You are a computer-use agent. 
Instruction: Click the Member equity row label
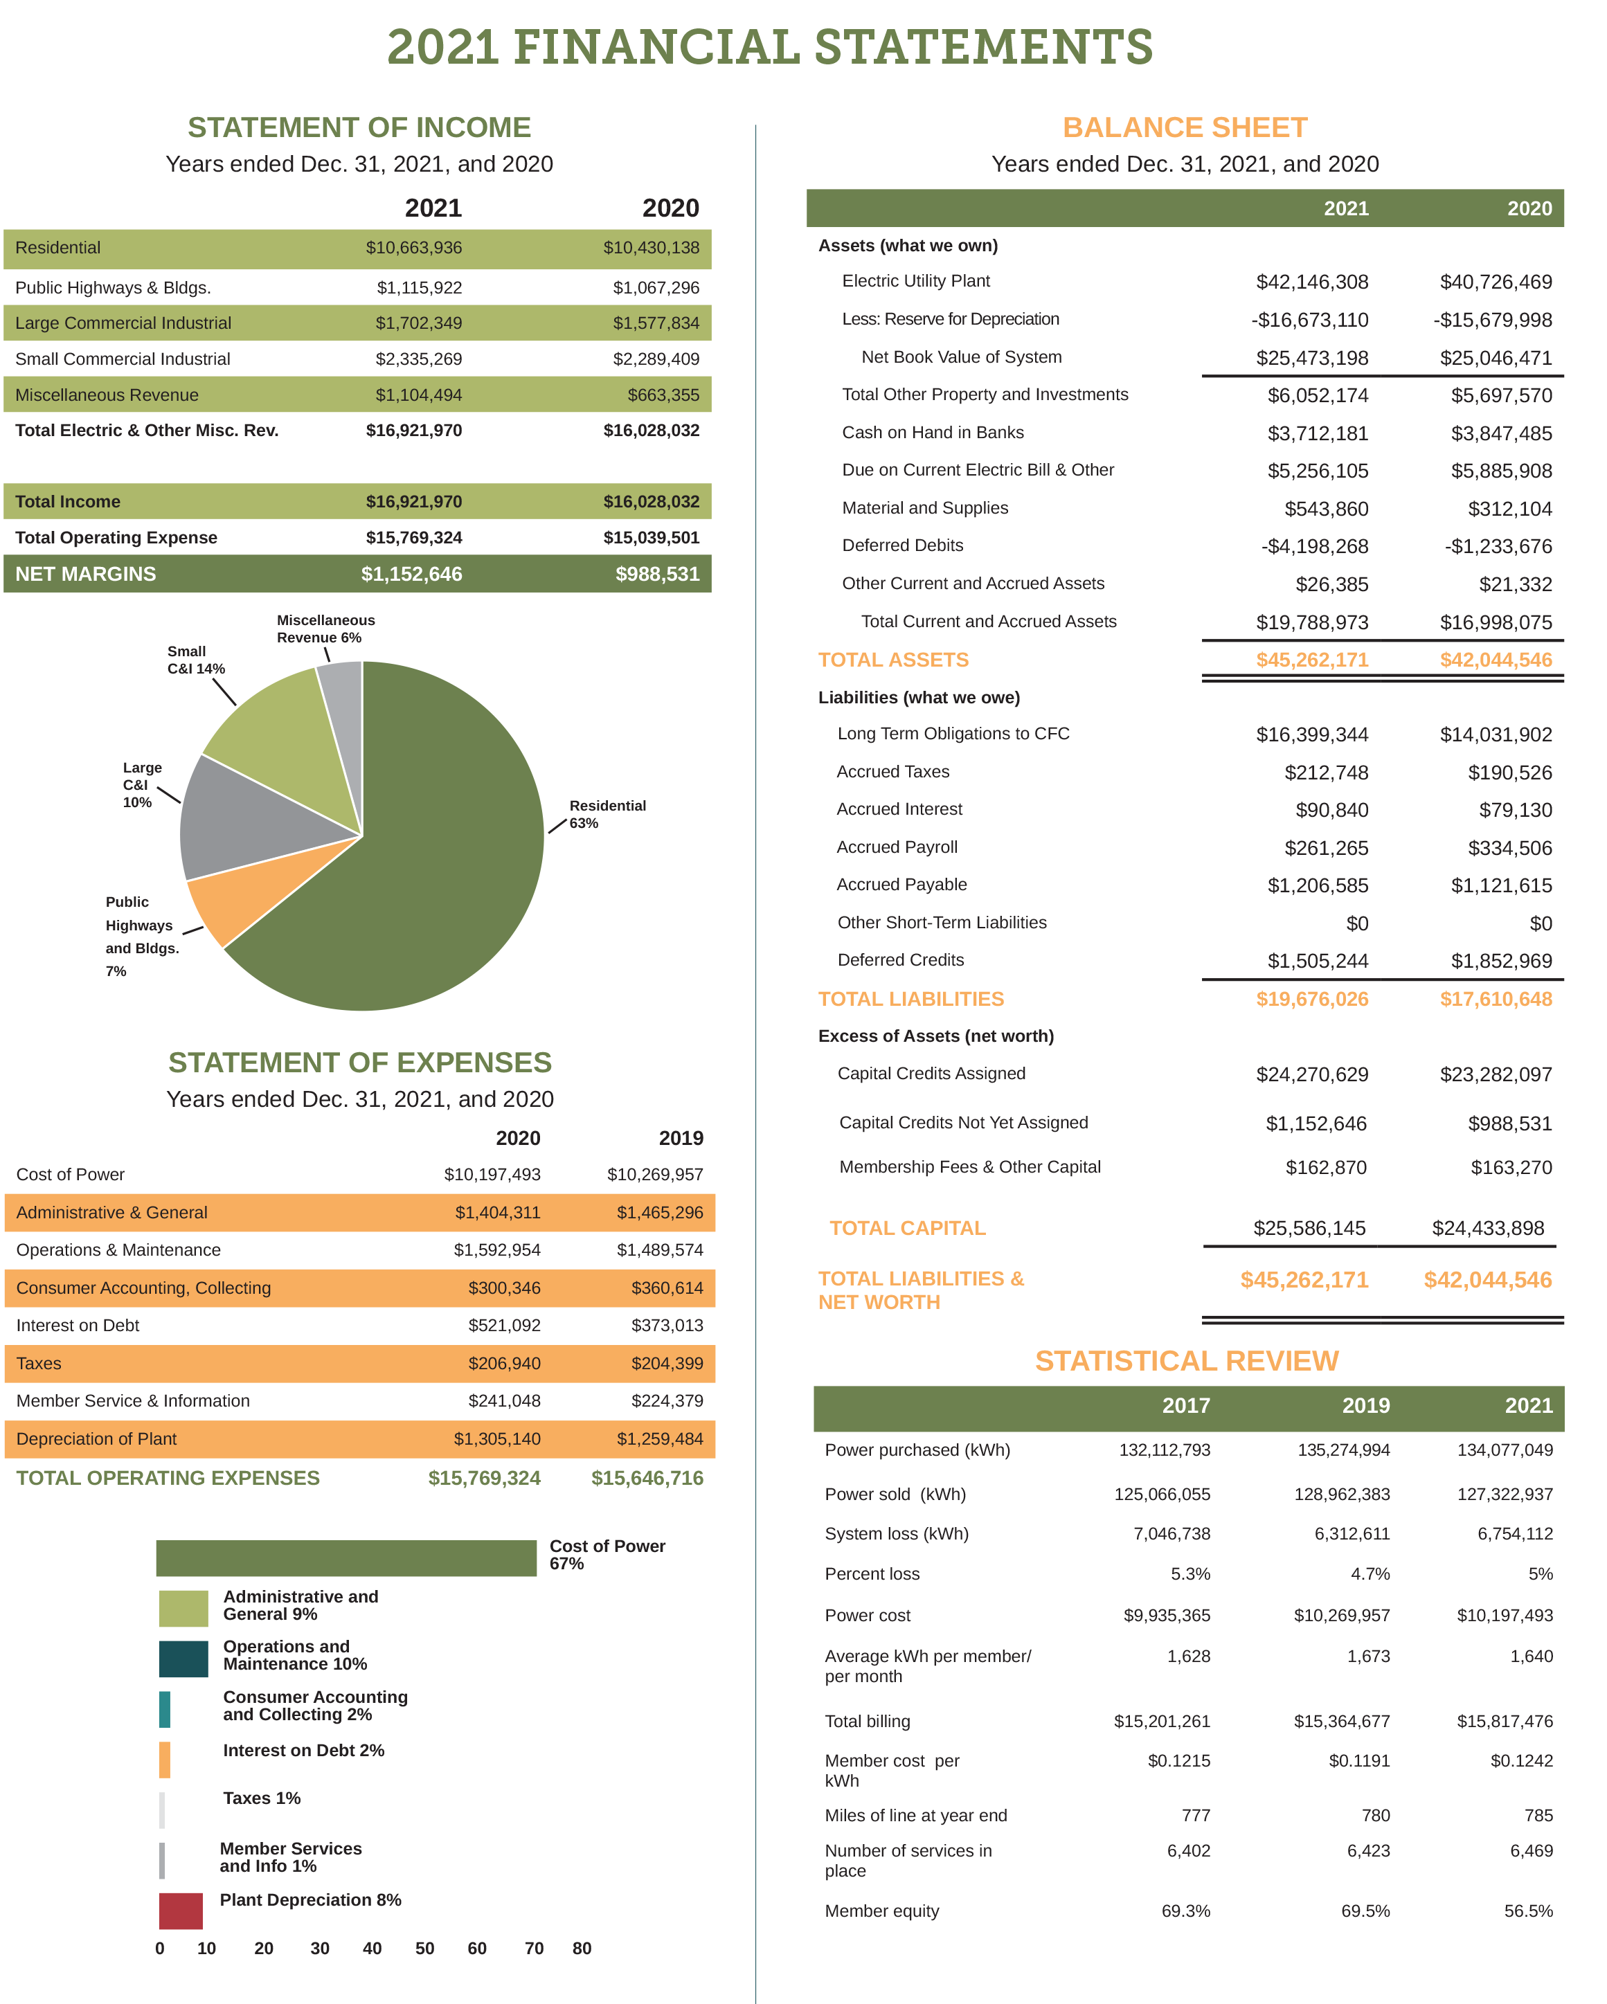point(882,1911)
